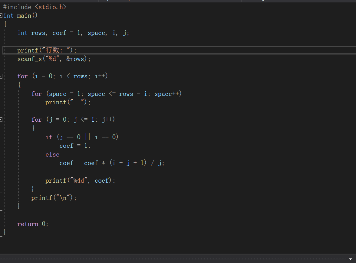Click the printf statement printing two spaces
This screenshot has height=263, width=356.
68,103
